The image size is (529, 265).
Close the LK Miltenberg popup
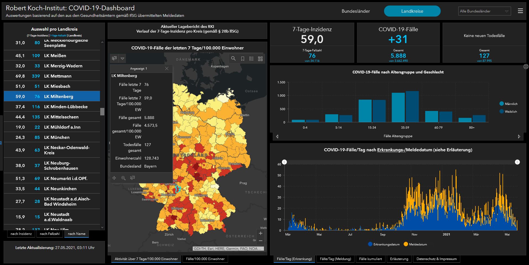coord(167,68)
